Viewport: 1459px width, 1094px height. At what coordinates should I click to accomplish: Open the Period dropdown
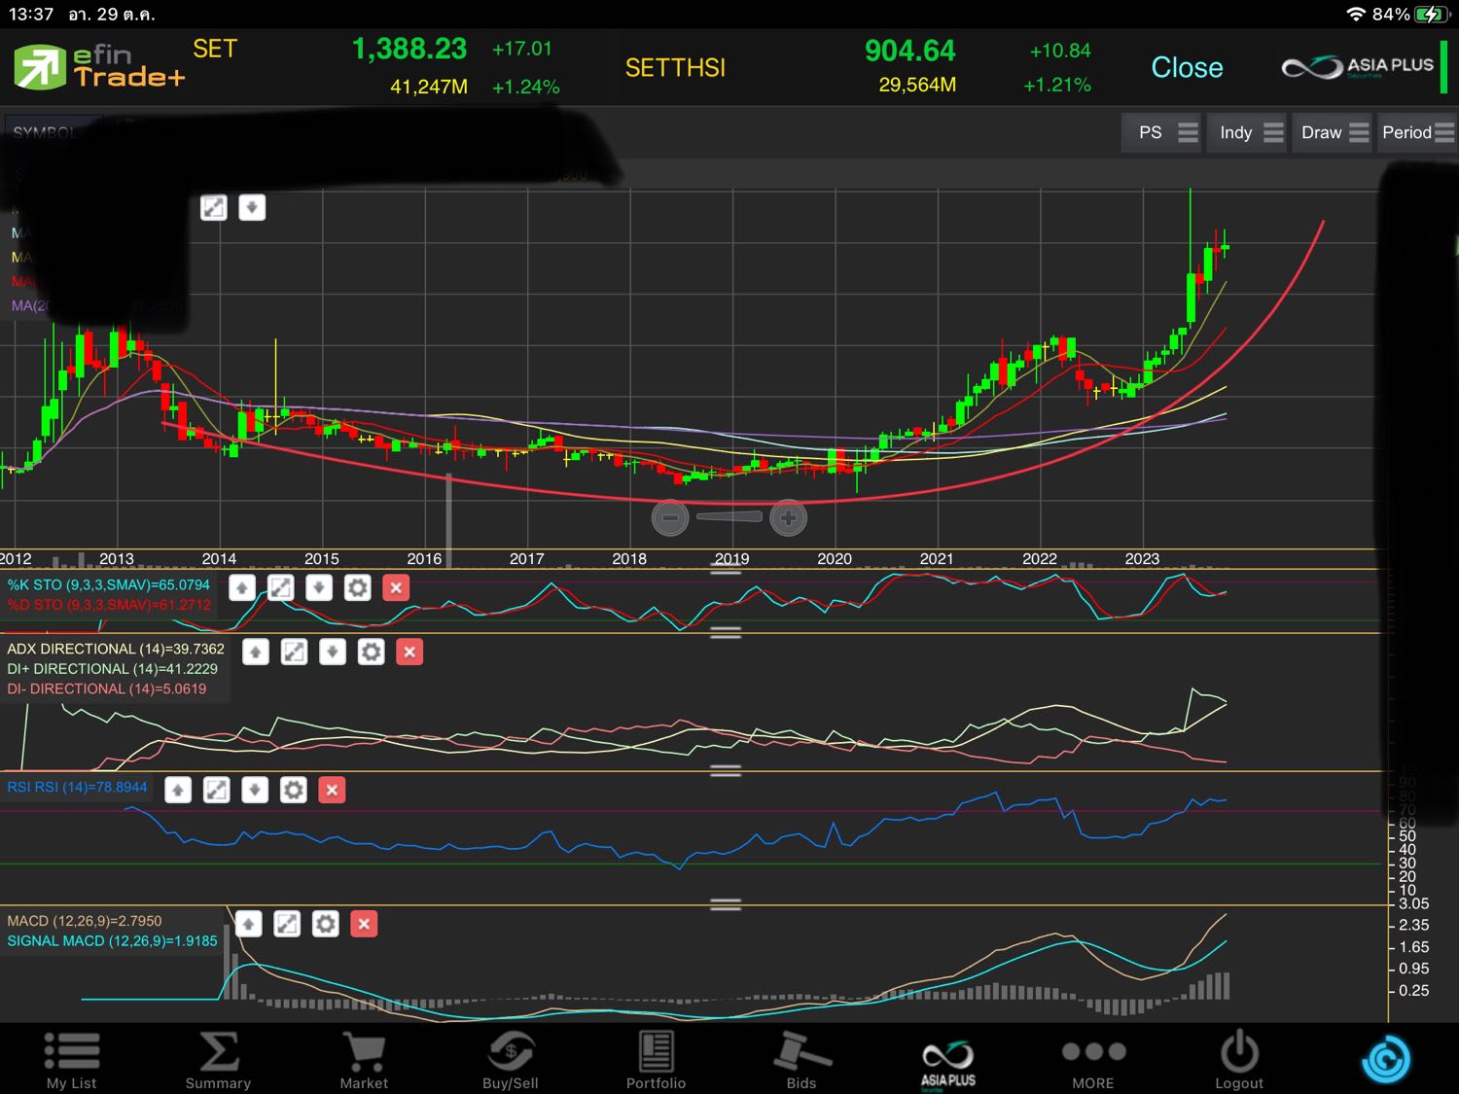pos(1417,132)
